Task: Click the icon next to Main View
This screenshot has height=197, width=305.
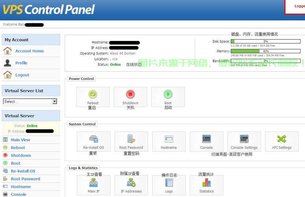Action: [x=6, y=139]
